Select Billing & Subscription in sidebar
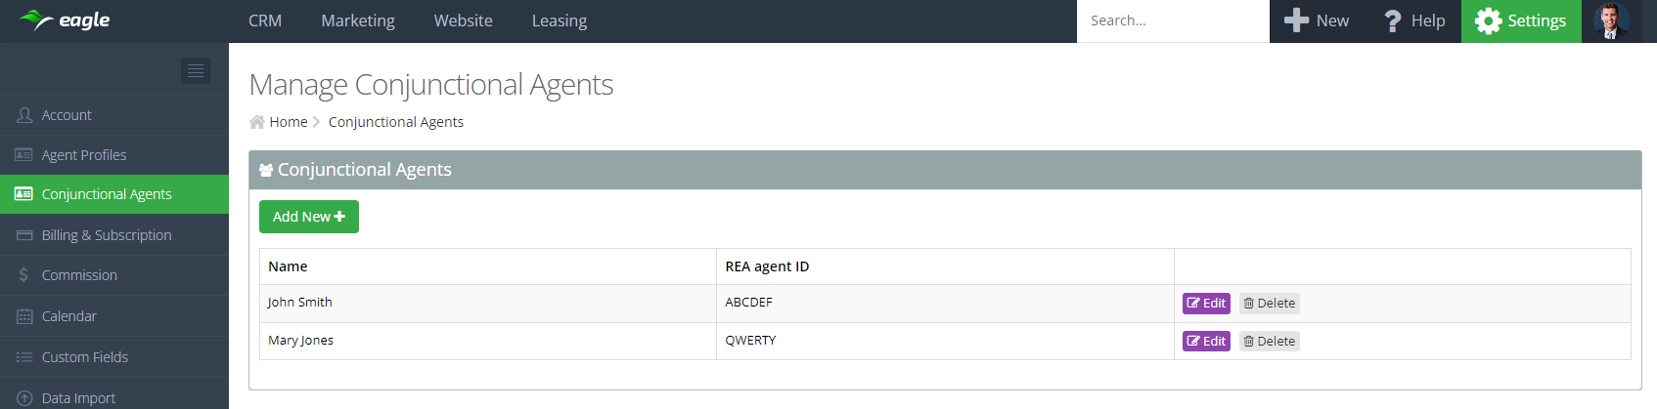 107,235
